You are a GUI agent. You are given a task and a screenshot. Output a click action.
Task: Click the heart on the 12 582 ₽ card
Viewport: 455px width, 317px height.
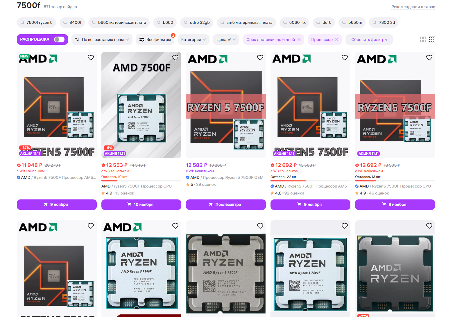pyautogui.click(x=260, y=57)
